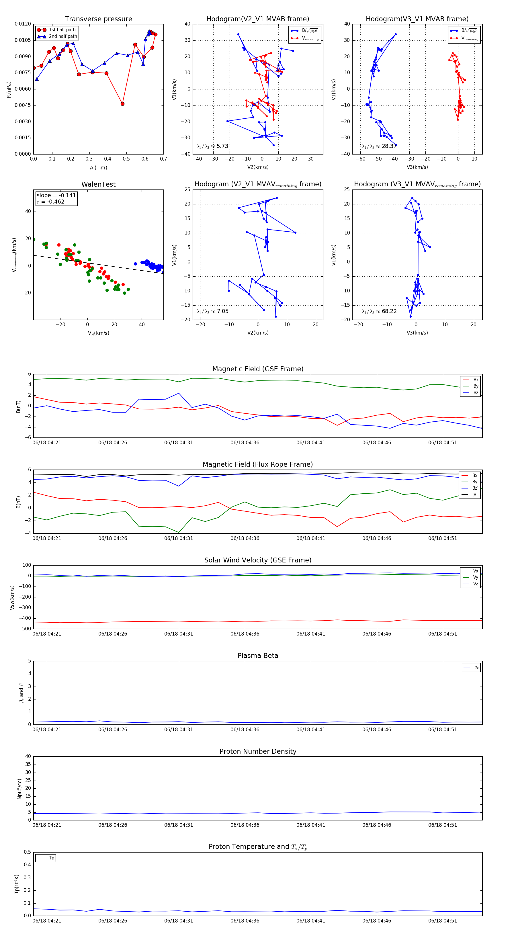Select the '2nd half path' legend entry
516x946 pixels.
tap(57, 36)
